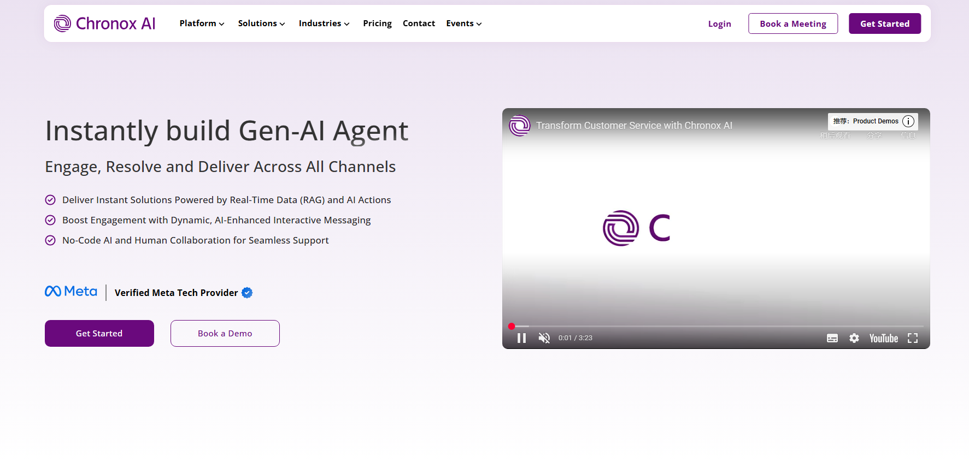Go to the Pricing page
The height and width of the screenshot is (462, 969).
377,23
